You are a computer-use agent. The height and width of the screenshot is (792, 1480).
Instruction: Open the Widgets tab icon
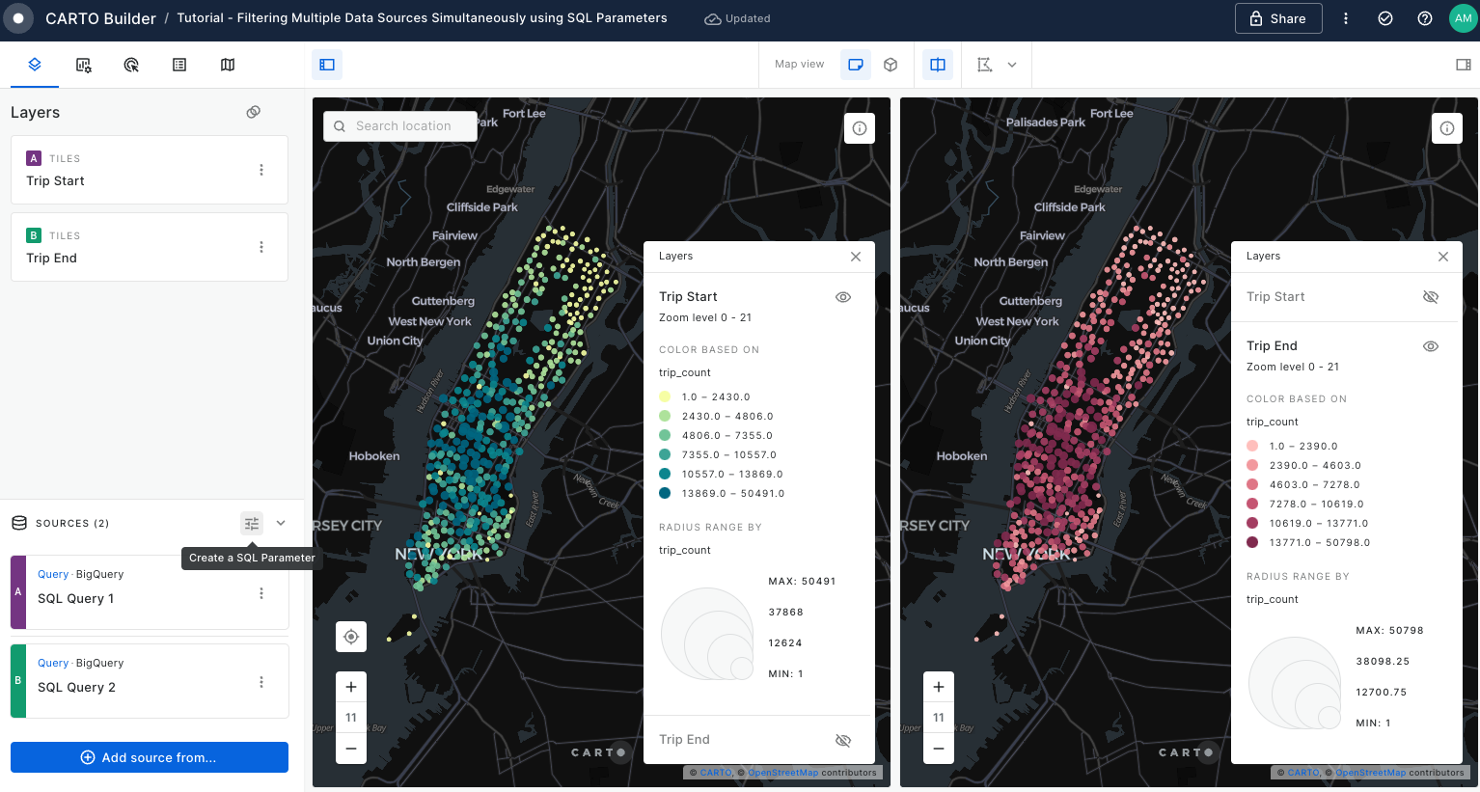[84, 65]
